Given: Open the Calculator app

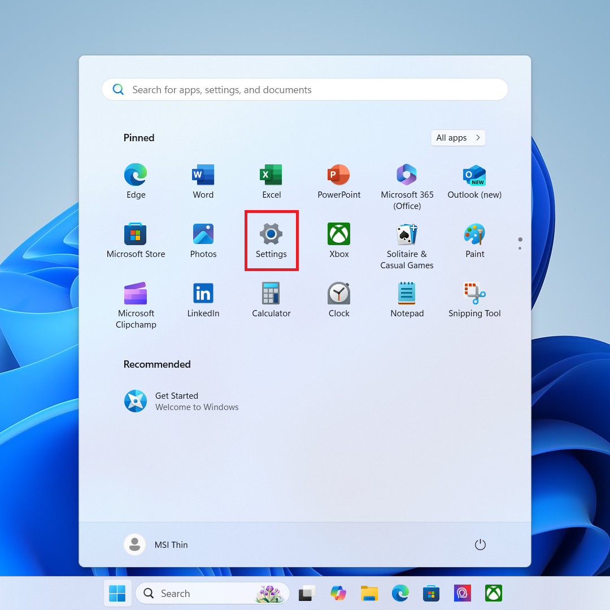Looking at the screenshot, I should (271, 300).
